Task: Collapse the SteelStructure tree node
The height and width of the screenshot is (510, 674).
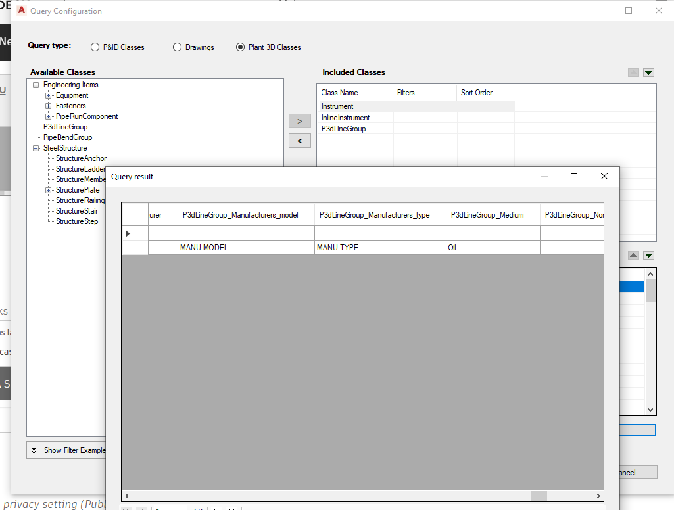Action: pos(36,147)
